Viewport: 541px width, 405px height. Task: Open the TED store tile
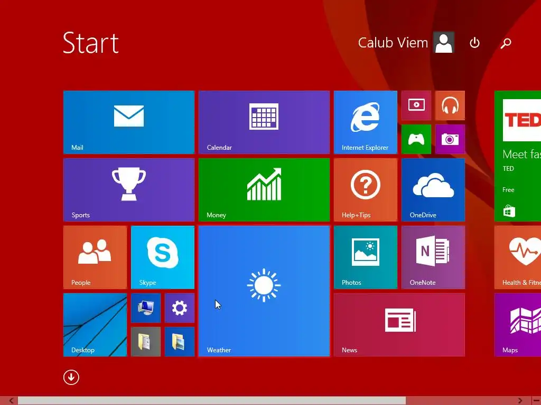tap(518, 156)
